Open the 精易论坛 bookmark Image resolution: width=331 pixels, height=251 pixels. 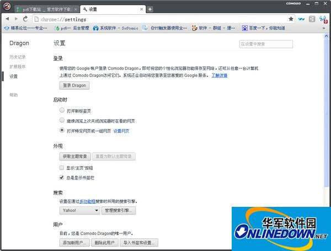tap(26, 28)
